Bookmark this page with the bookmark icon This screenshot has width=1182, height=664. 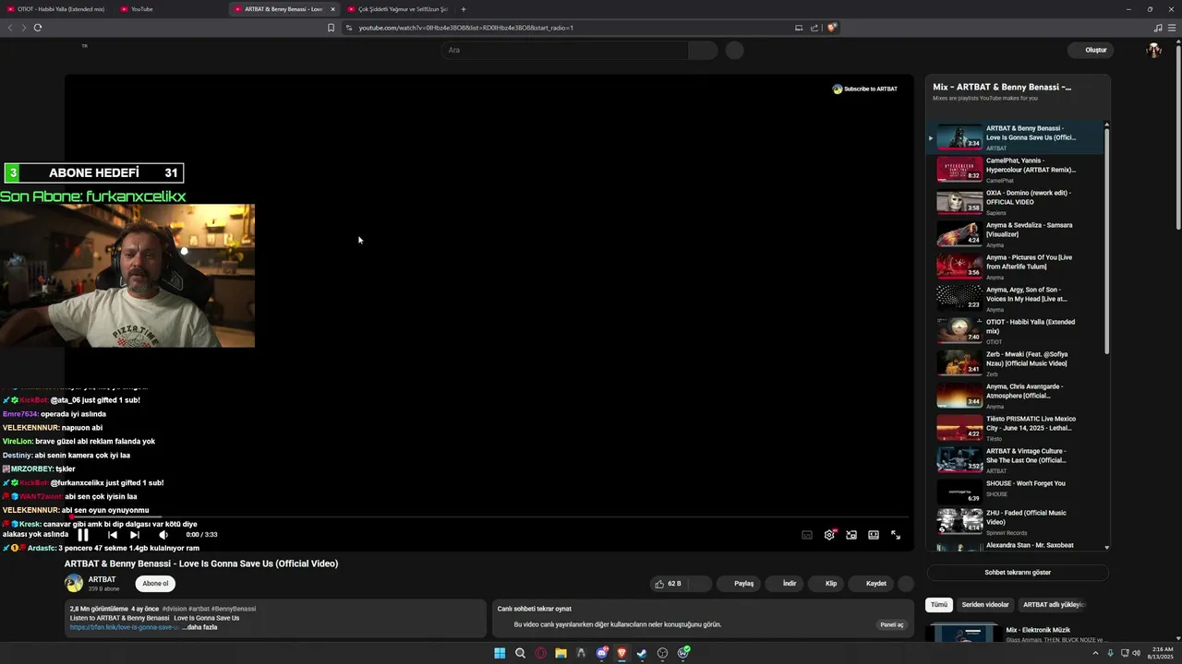coord(331,28)
